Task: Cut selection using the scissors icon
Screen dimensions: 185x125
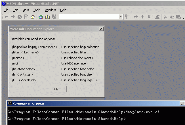Action: (165, 17)
